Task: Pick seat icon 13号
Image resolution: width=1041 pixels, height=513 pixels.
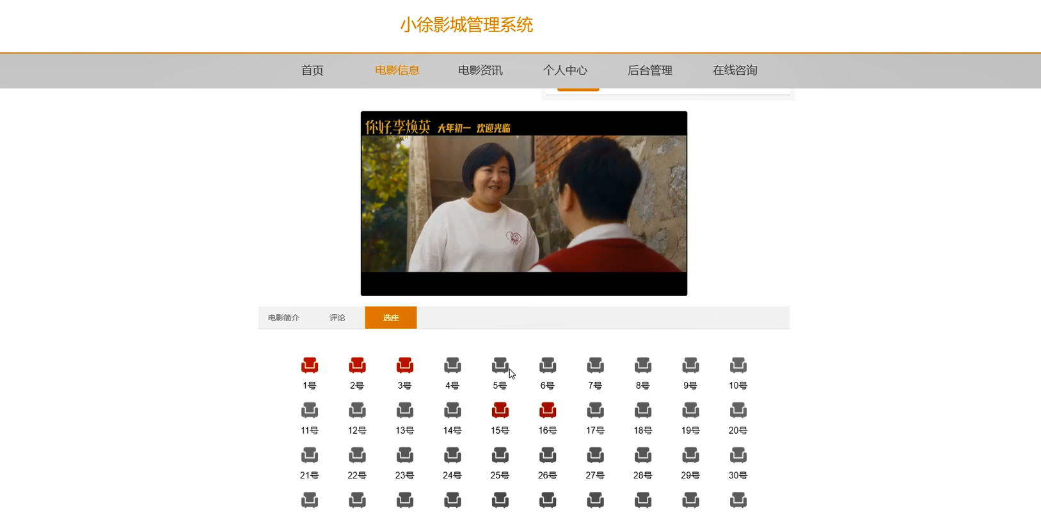Action: pyautogui.click(x=405, y=410)
